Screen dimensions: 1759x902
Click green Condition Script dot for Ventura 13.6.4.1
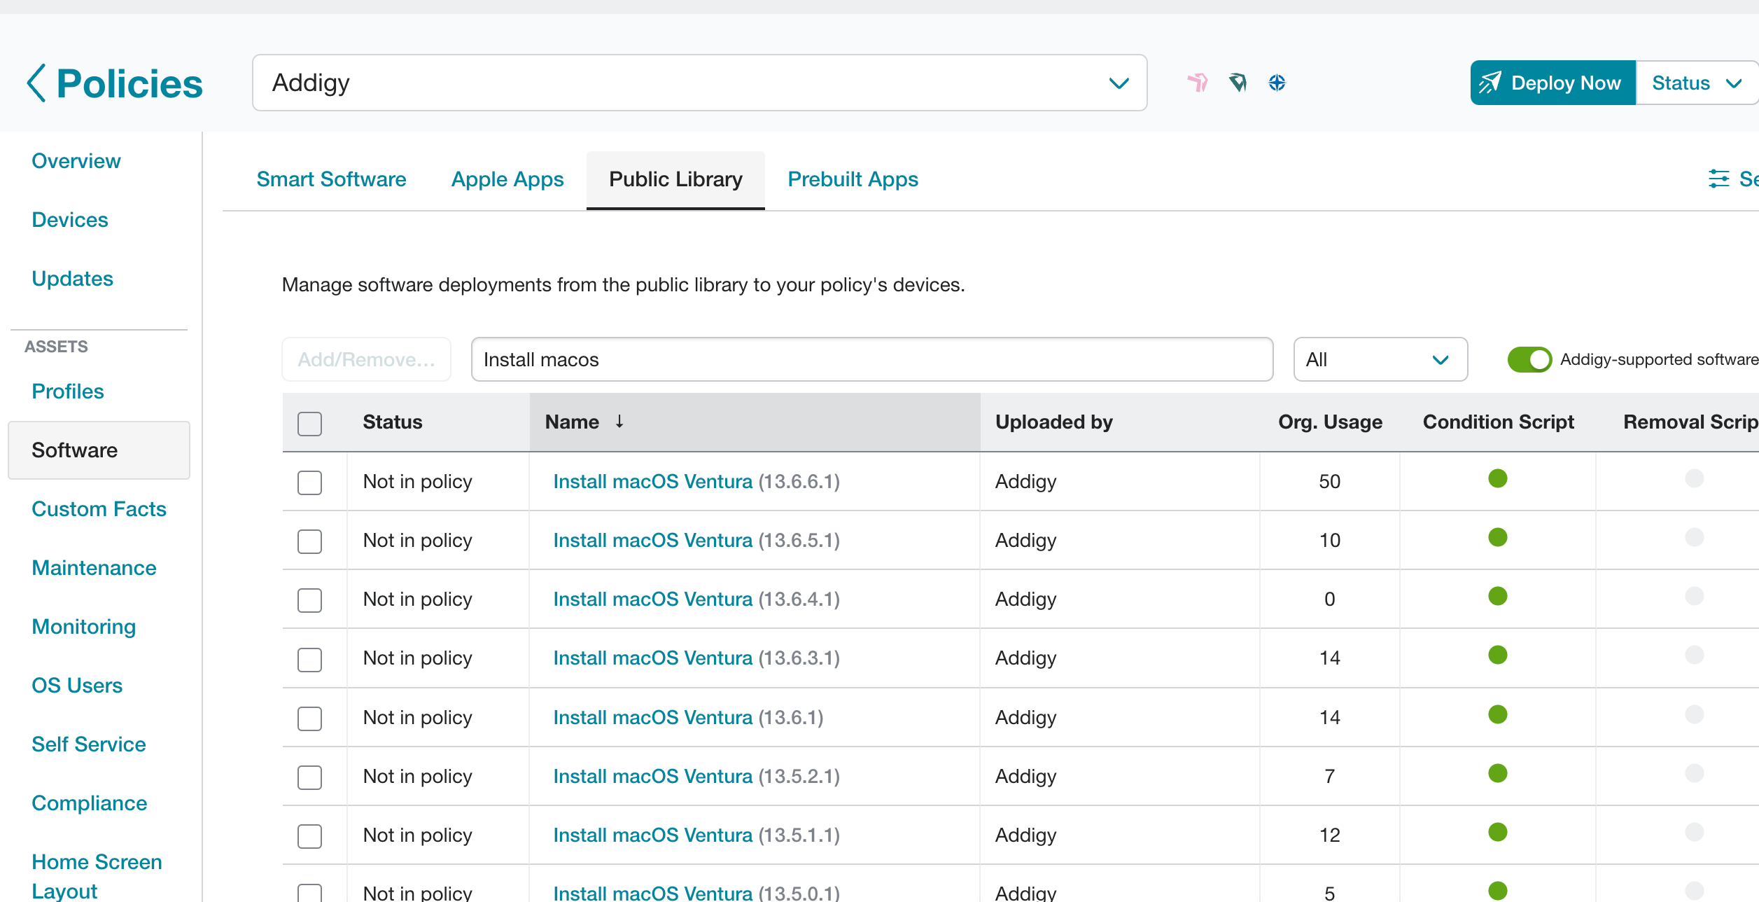tap(1498, 596)
